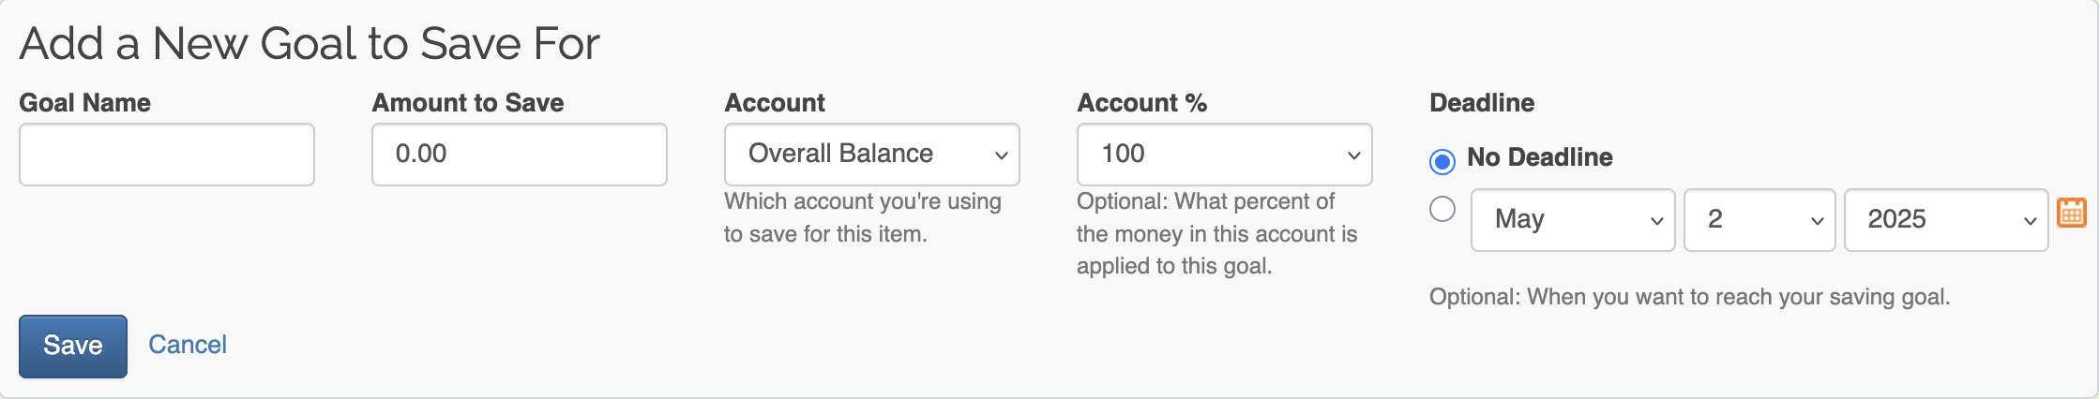Select the No Deadline radio button

(1442, 161)
